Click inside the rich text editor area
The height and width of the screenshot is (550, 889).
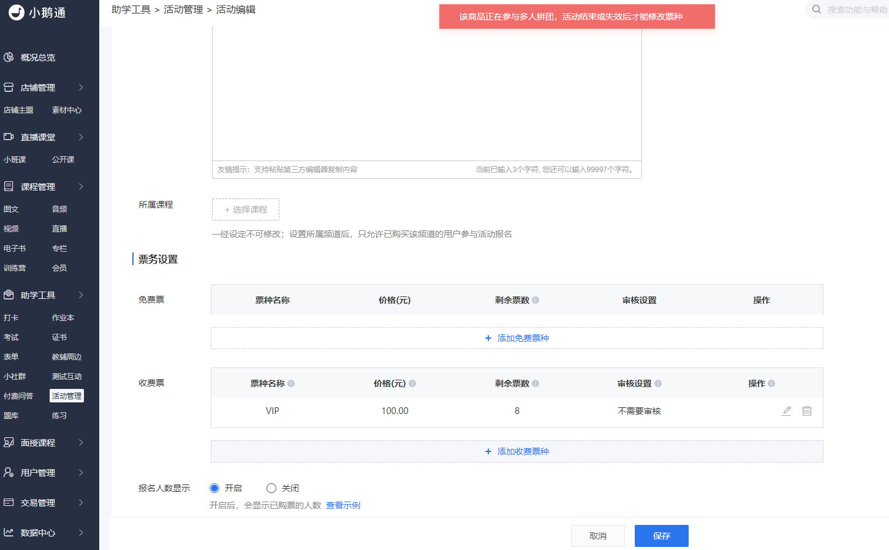427,92
